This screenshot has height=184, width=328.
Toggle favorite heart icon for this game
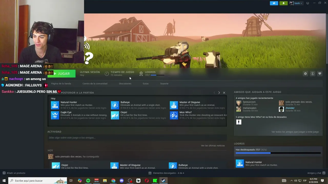(320, 74)
